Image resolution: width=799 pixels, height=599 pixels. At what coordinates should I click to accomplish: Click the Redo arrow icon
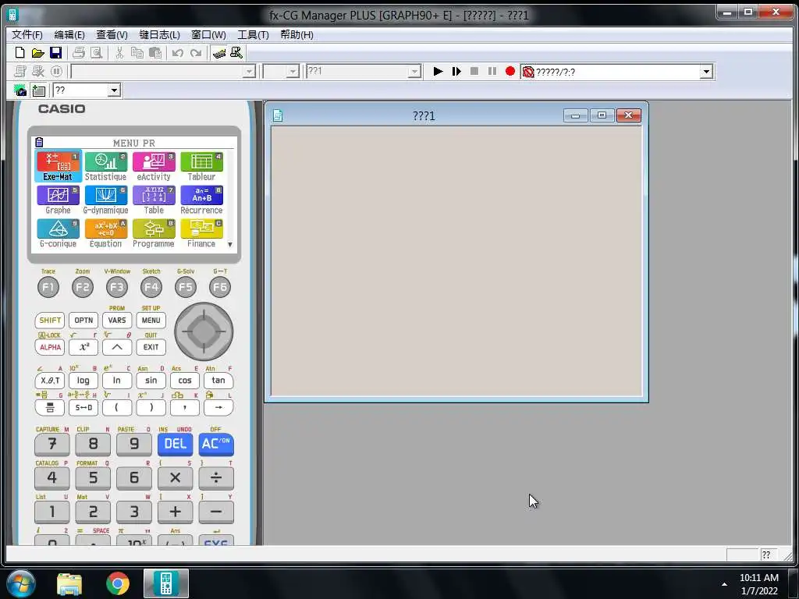coord(196,52)
